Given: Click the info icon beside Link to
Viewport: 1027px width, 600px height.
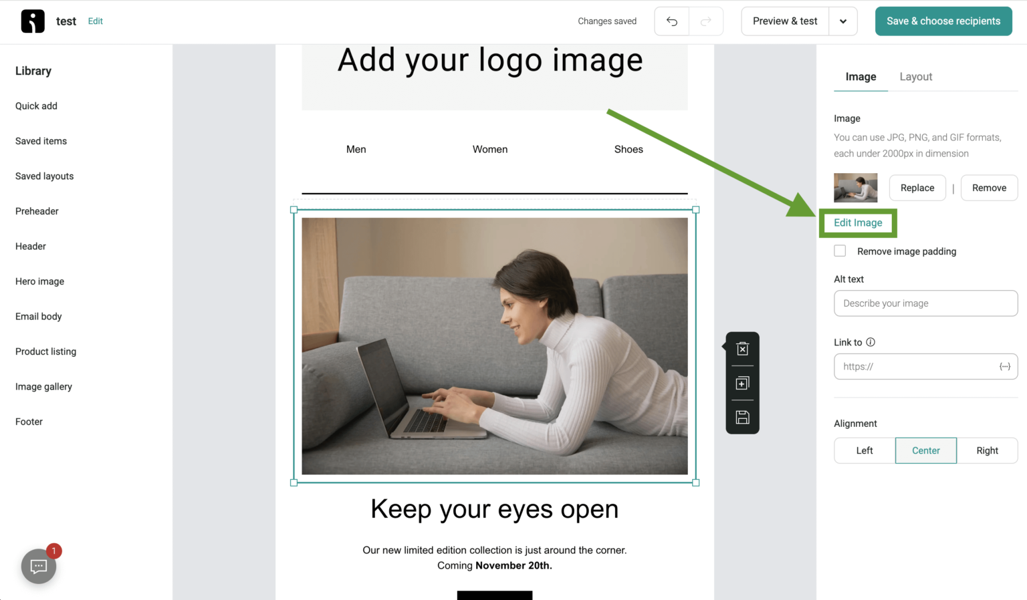Looking at the screenshot, I should 871,341.
